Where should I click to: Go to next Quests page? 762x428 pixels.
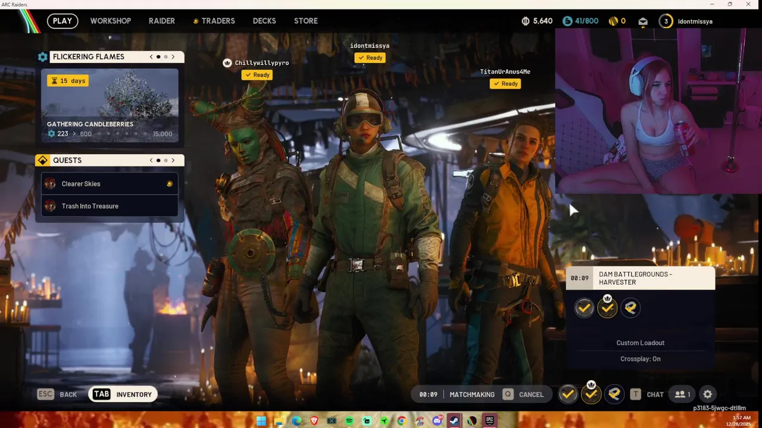pos(173,160)
